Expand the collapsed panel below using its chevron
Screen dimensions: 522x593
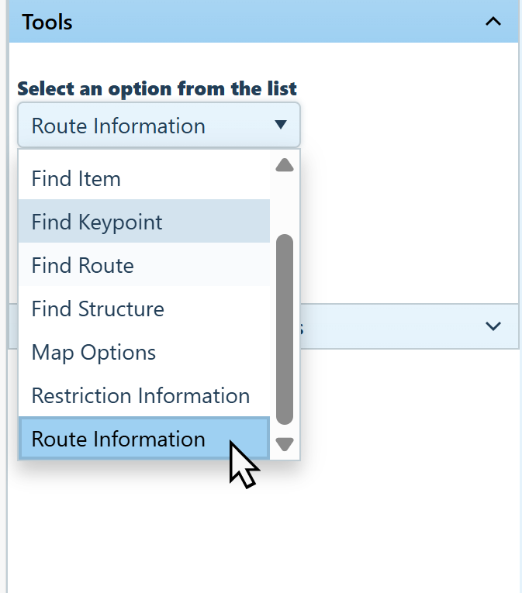coord(493,326)
